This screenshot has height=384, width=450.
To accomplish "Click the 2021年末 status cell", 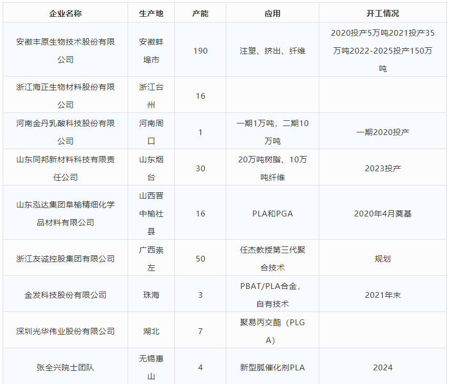I will (383, 295).
